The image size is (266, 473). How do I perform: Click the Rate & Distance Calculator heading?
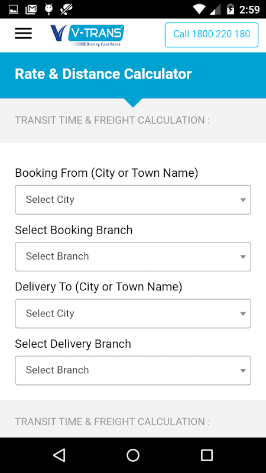103,74
